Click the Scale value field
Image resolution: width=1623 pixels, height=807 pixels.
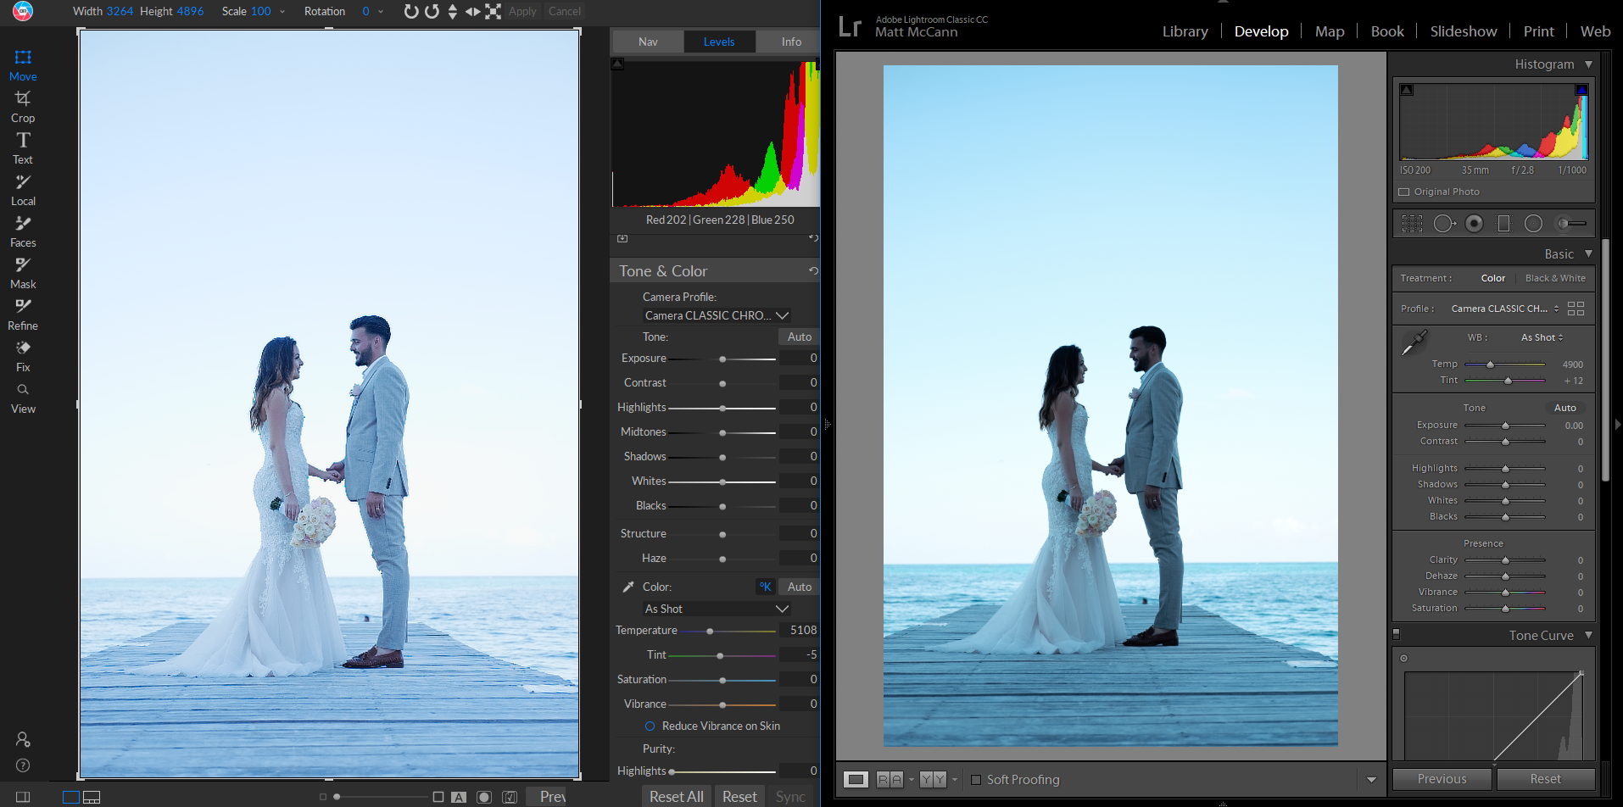coord(260,11)
